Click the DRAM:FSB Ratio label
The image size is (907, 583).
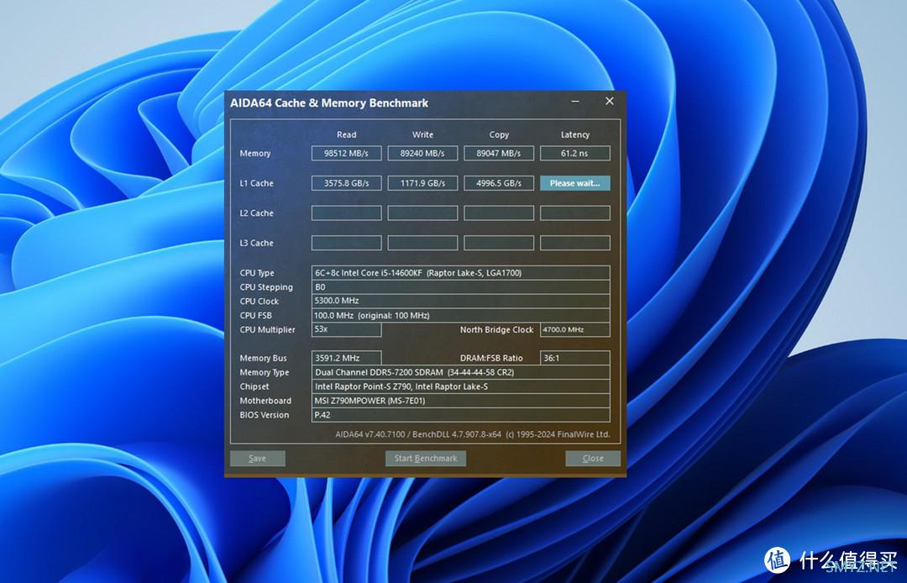pyautogui.click(x=491, y=358)
